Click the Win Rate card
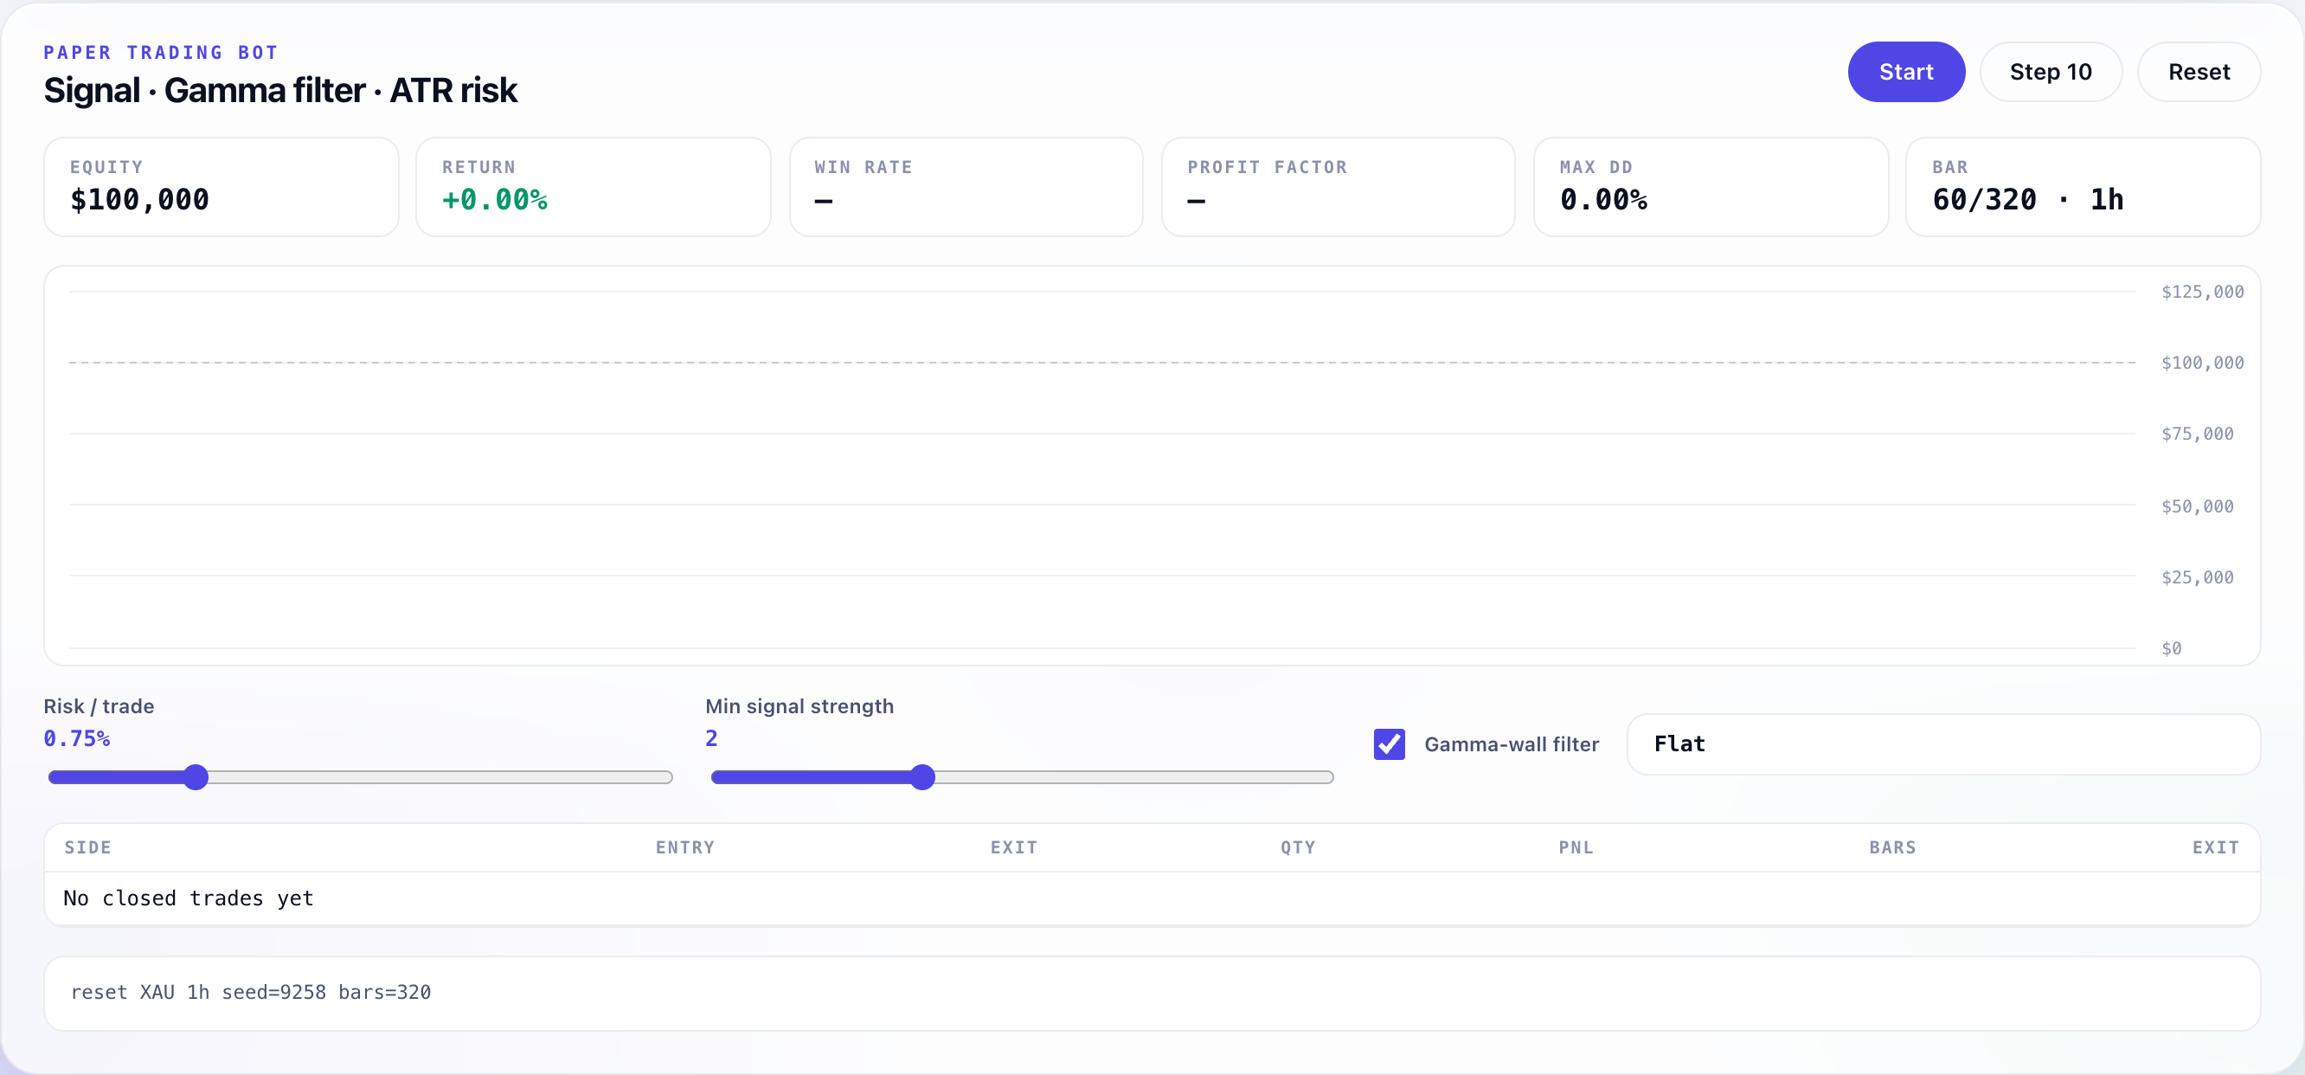The height and width of the screenshot is (1075, 2305). pyautogui.click(x=966, y=187)
